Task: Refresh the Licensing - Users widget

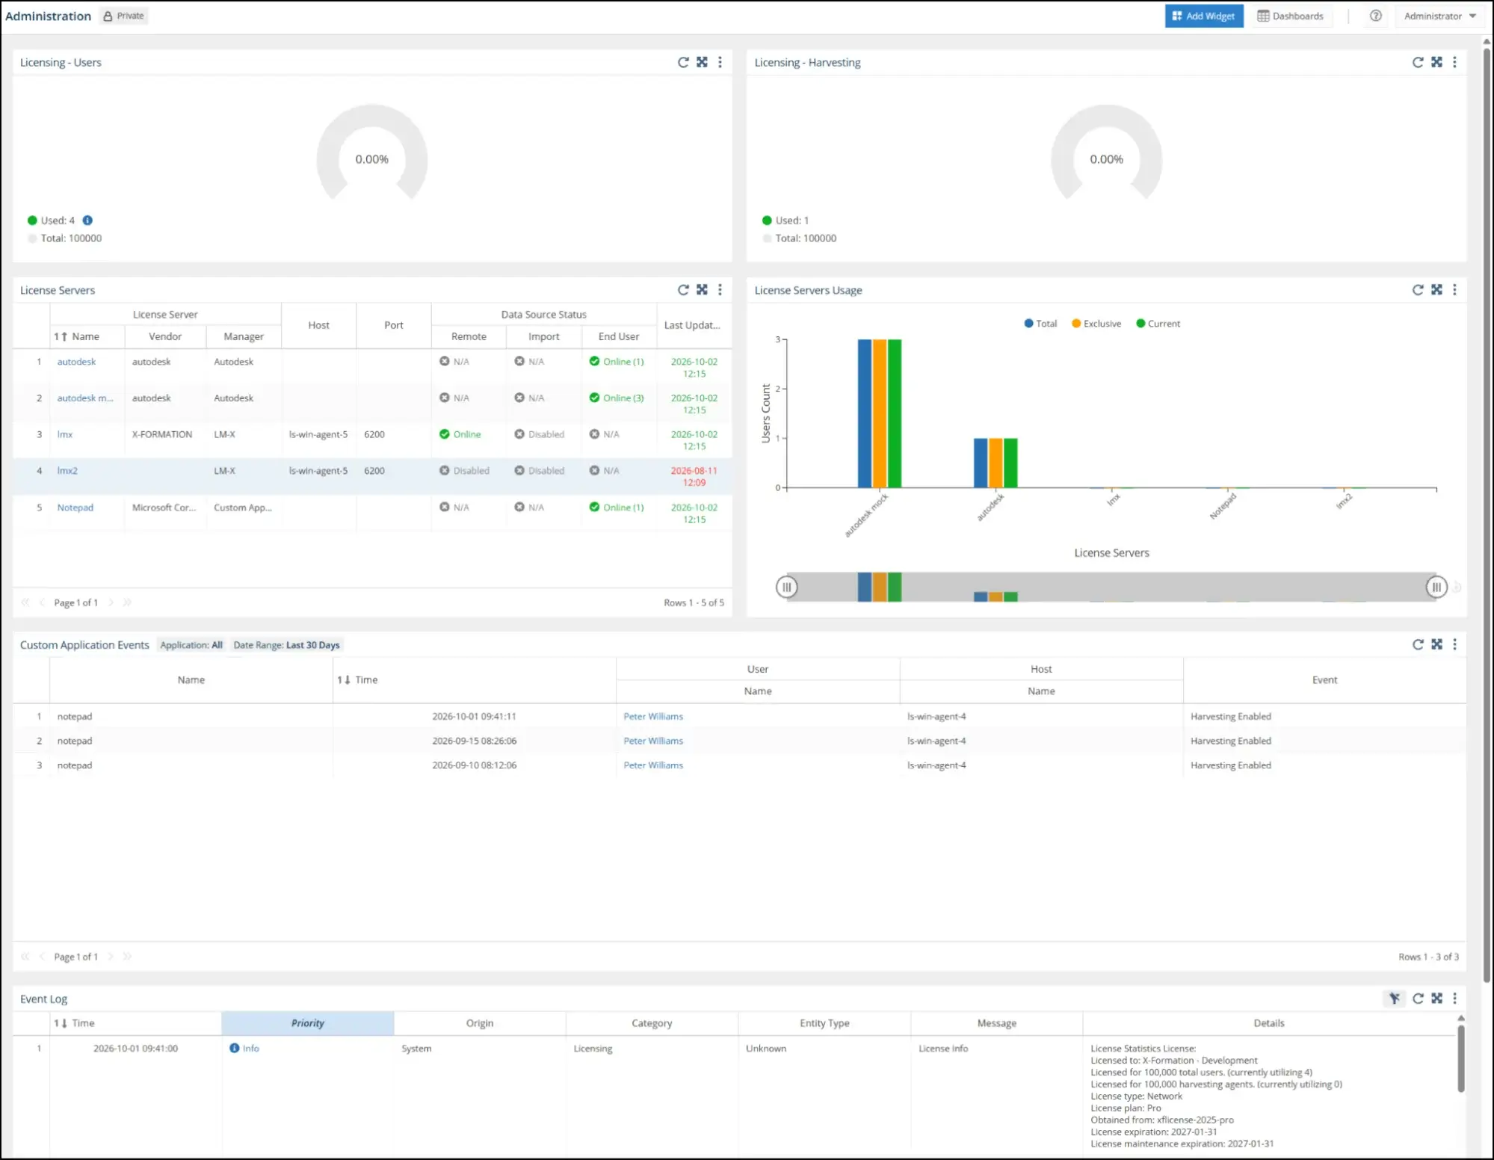Action: point(683,62)
